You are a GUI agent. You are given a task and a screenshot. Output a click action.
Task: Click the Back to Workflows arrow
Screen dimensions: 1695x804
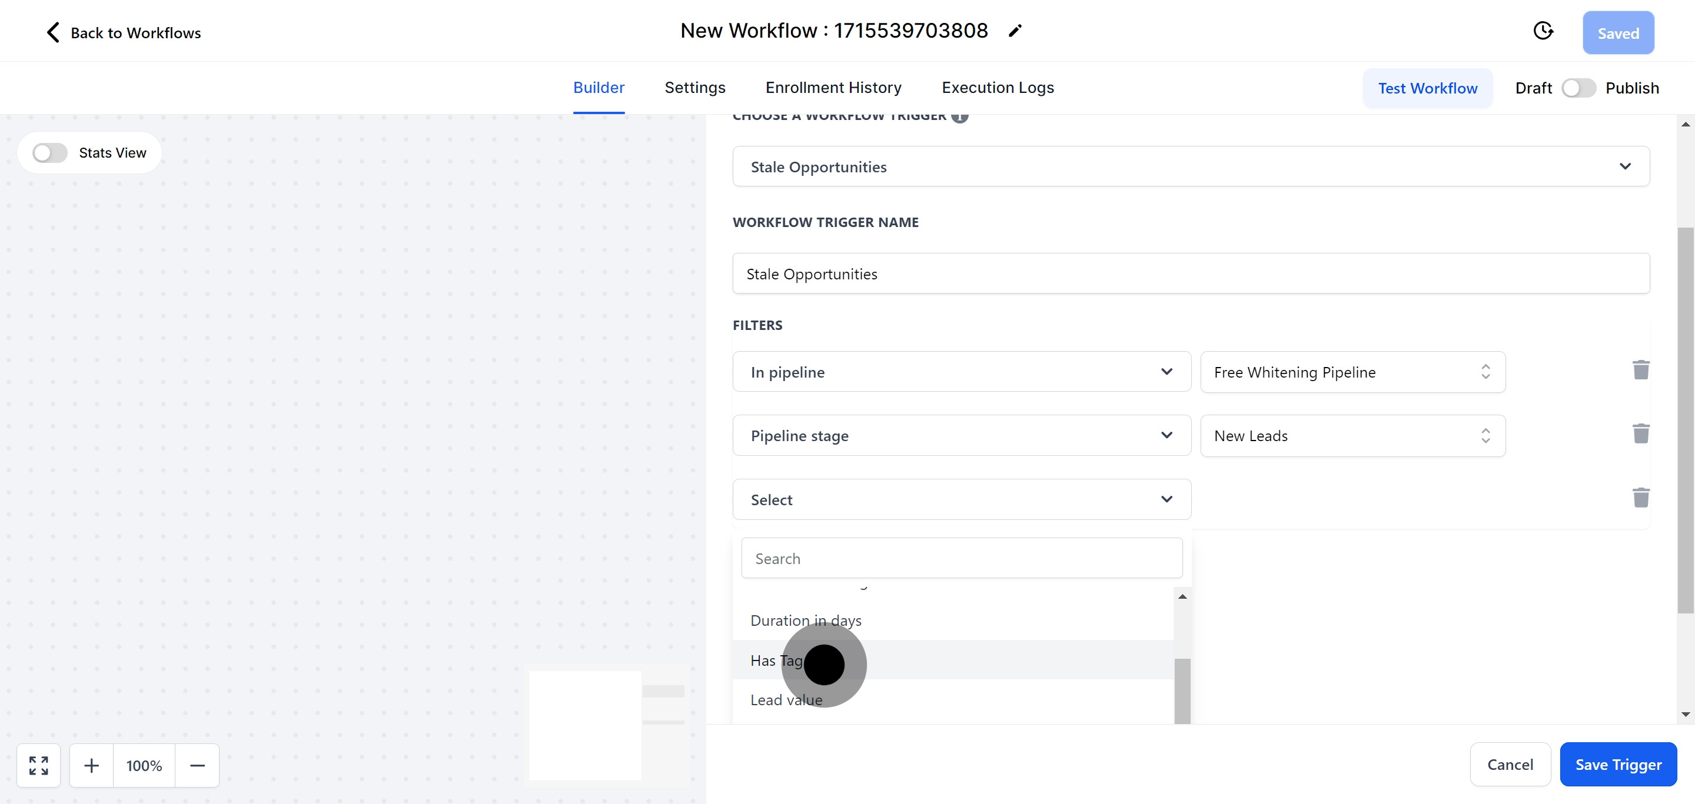point(54,32)
